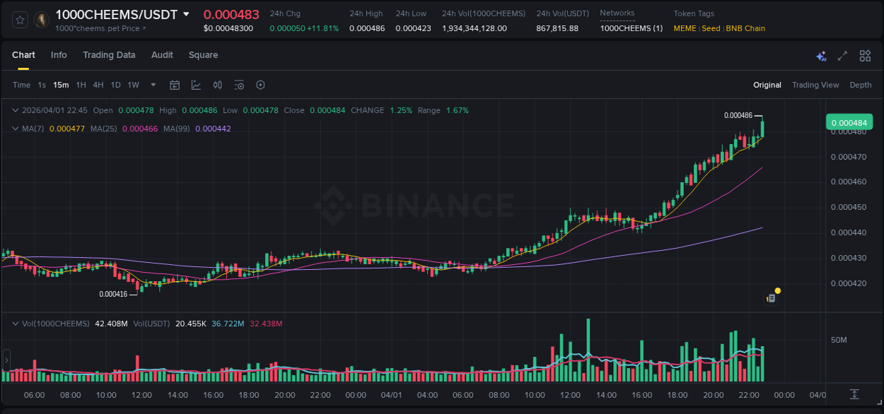Collapse the MA indicator row chevron
Image resolution: width=884 pixels, height=414 pixels.
pos(15,129)
